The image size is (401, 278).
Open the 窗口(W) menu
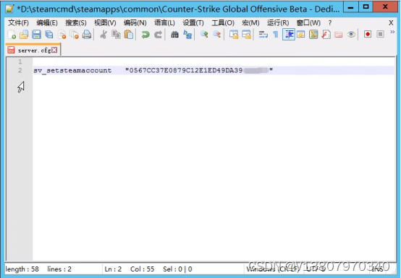[308, 22]
